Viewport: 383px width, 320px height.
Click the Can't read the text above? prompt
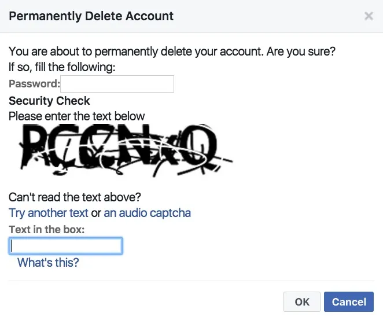pos(75,197)
